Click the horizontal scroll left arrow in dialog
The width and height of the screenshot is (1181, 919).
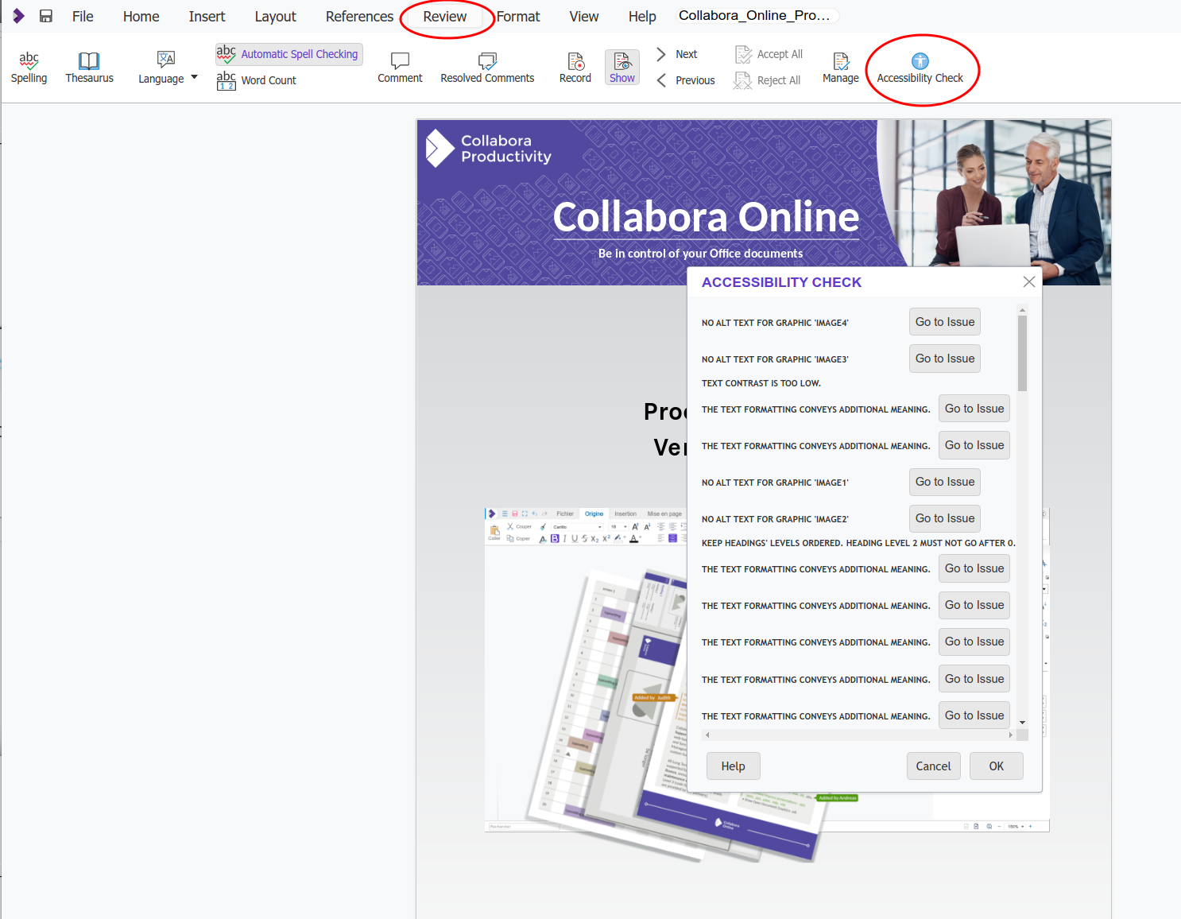click(x=707, y=735)
